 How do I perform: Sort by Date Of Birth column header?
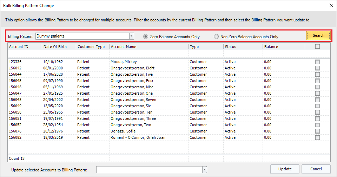pyautogui.click(x=58, y=47)
